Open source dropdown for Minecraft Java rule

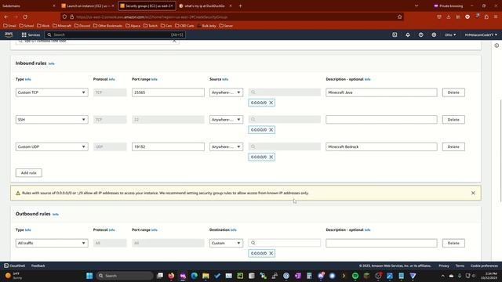tap(226, 92)
